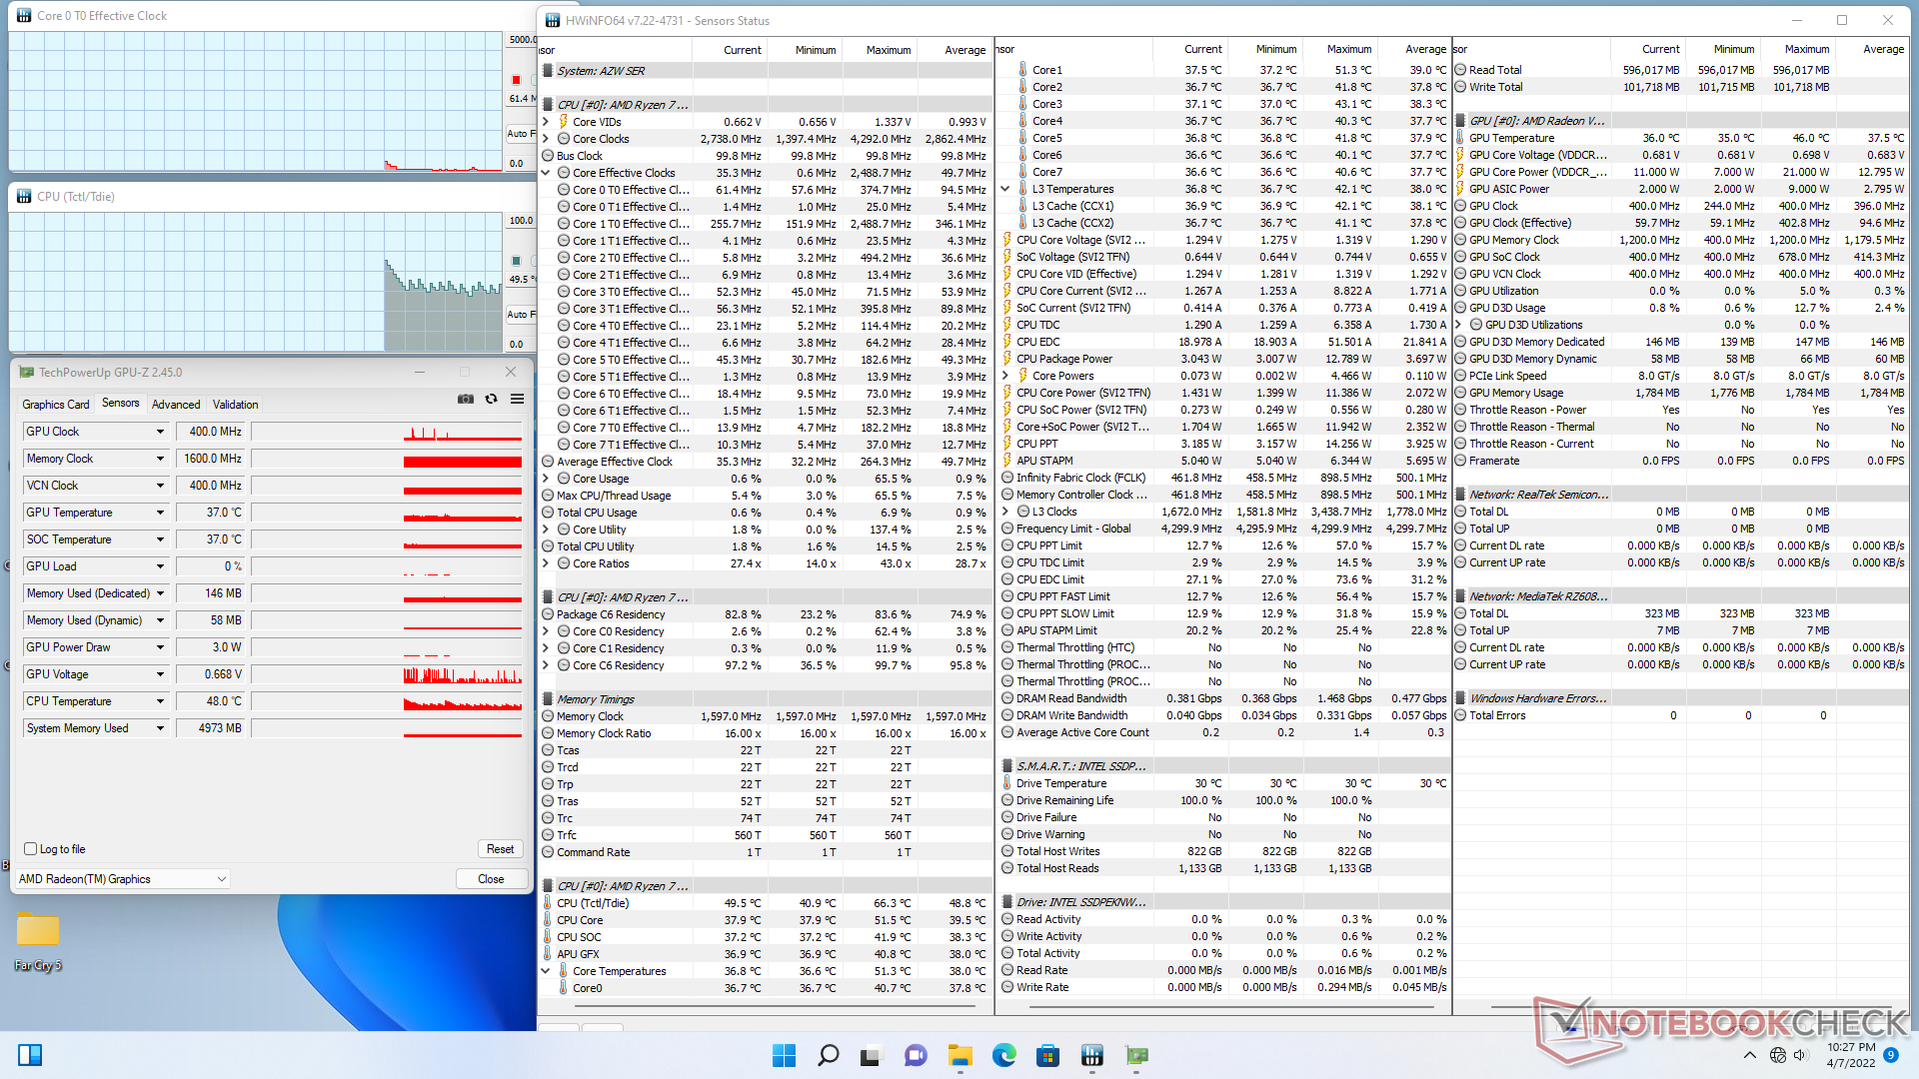This screenshot has height=1079, width=1919.
Task: Click Average column header in first HWiNFO pane
Action: pyautogui.click(x=964, y=50)
